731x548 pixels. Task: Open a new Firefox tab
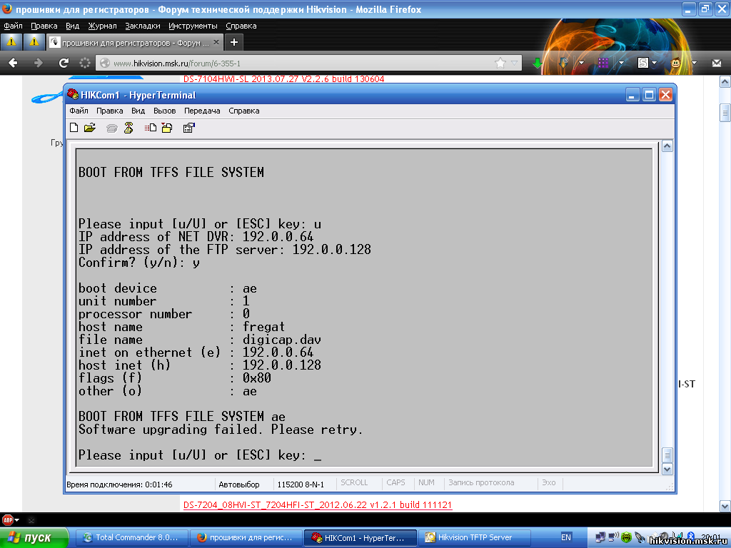click(234, 42)
